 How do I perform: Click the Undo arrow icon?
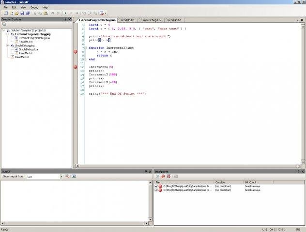click(x=52, y=13)
